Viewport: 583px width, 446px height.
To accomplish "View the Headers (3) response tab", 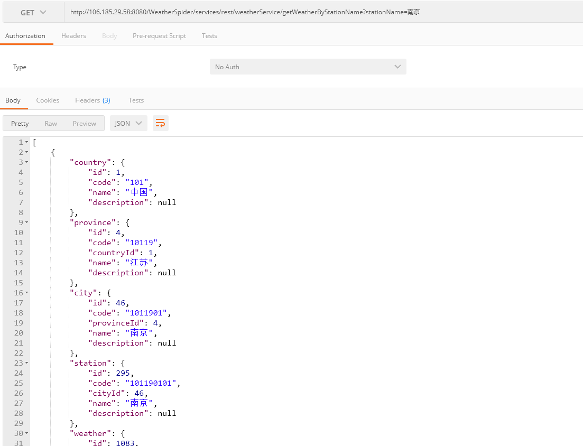I will [92, 100].
